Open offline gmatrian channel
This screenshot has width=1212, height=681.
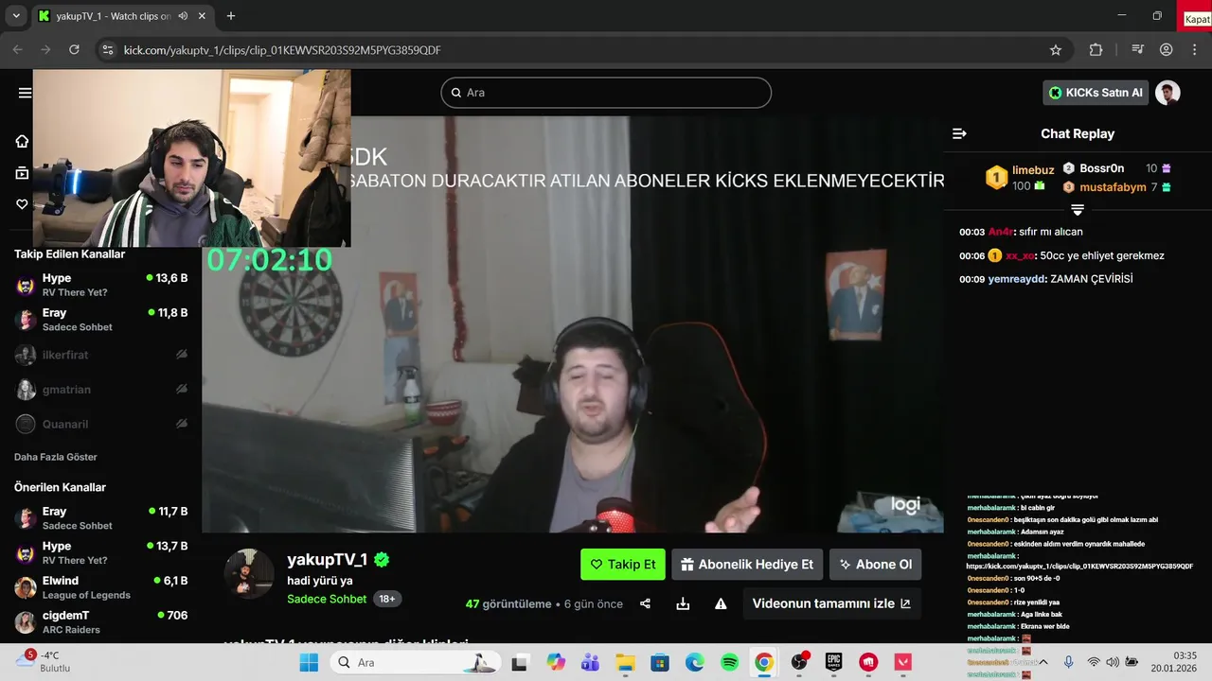pos(100,390)
